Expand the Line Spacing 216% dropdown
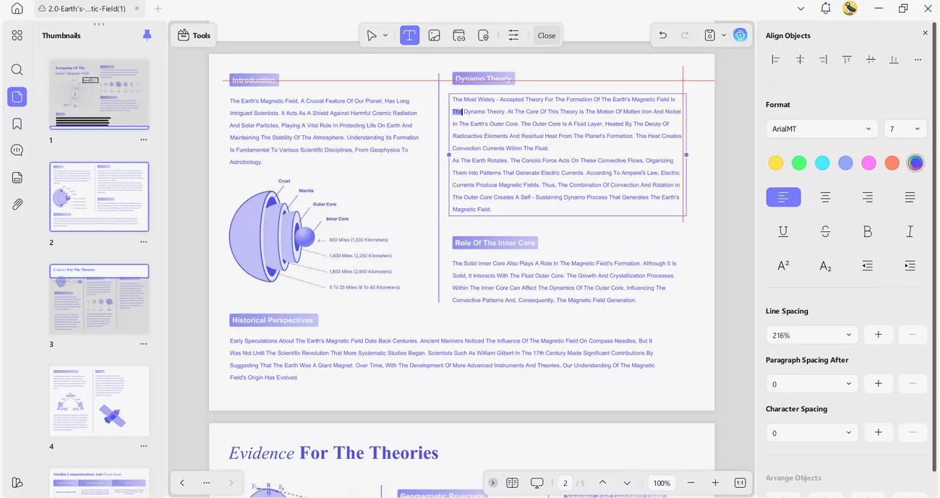Screen dimensions: 940x498 811,334
